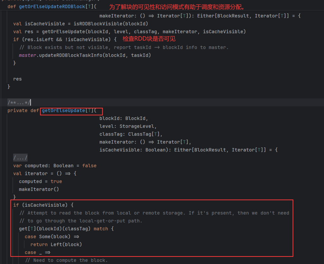Expand the folded /.../ code block
The width and height of the screenshot is (324, 264).
coord(20,158)
